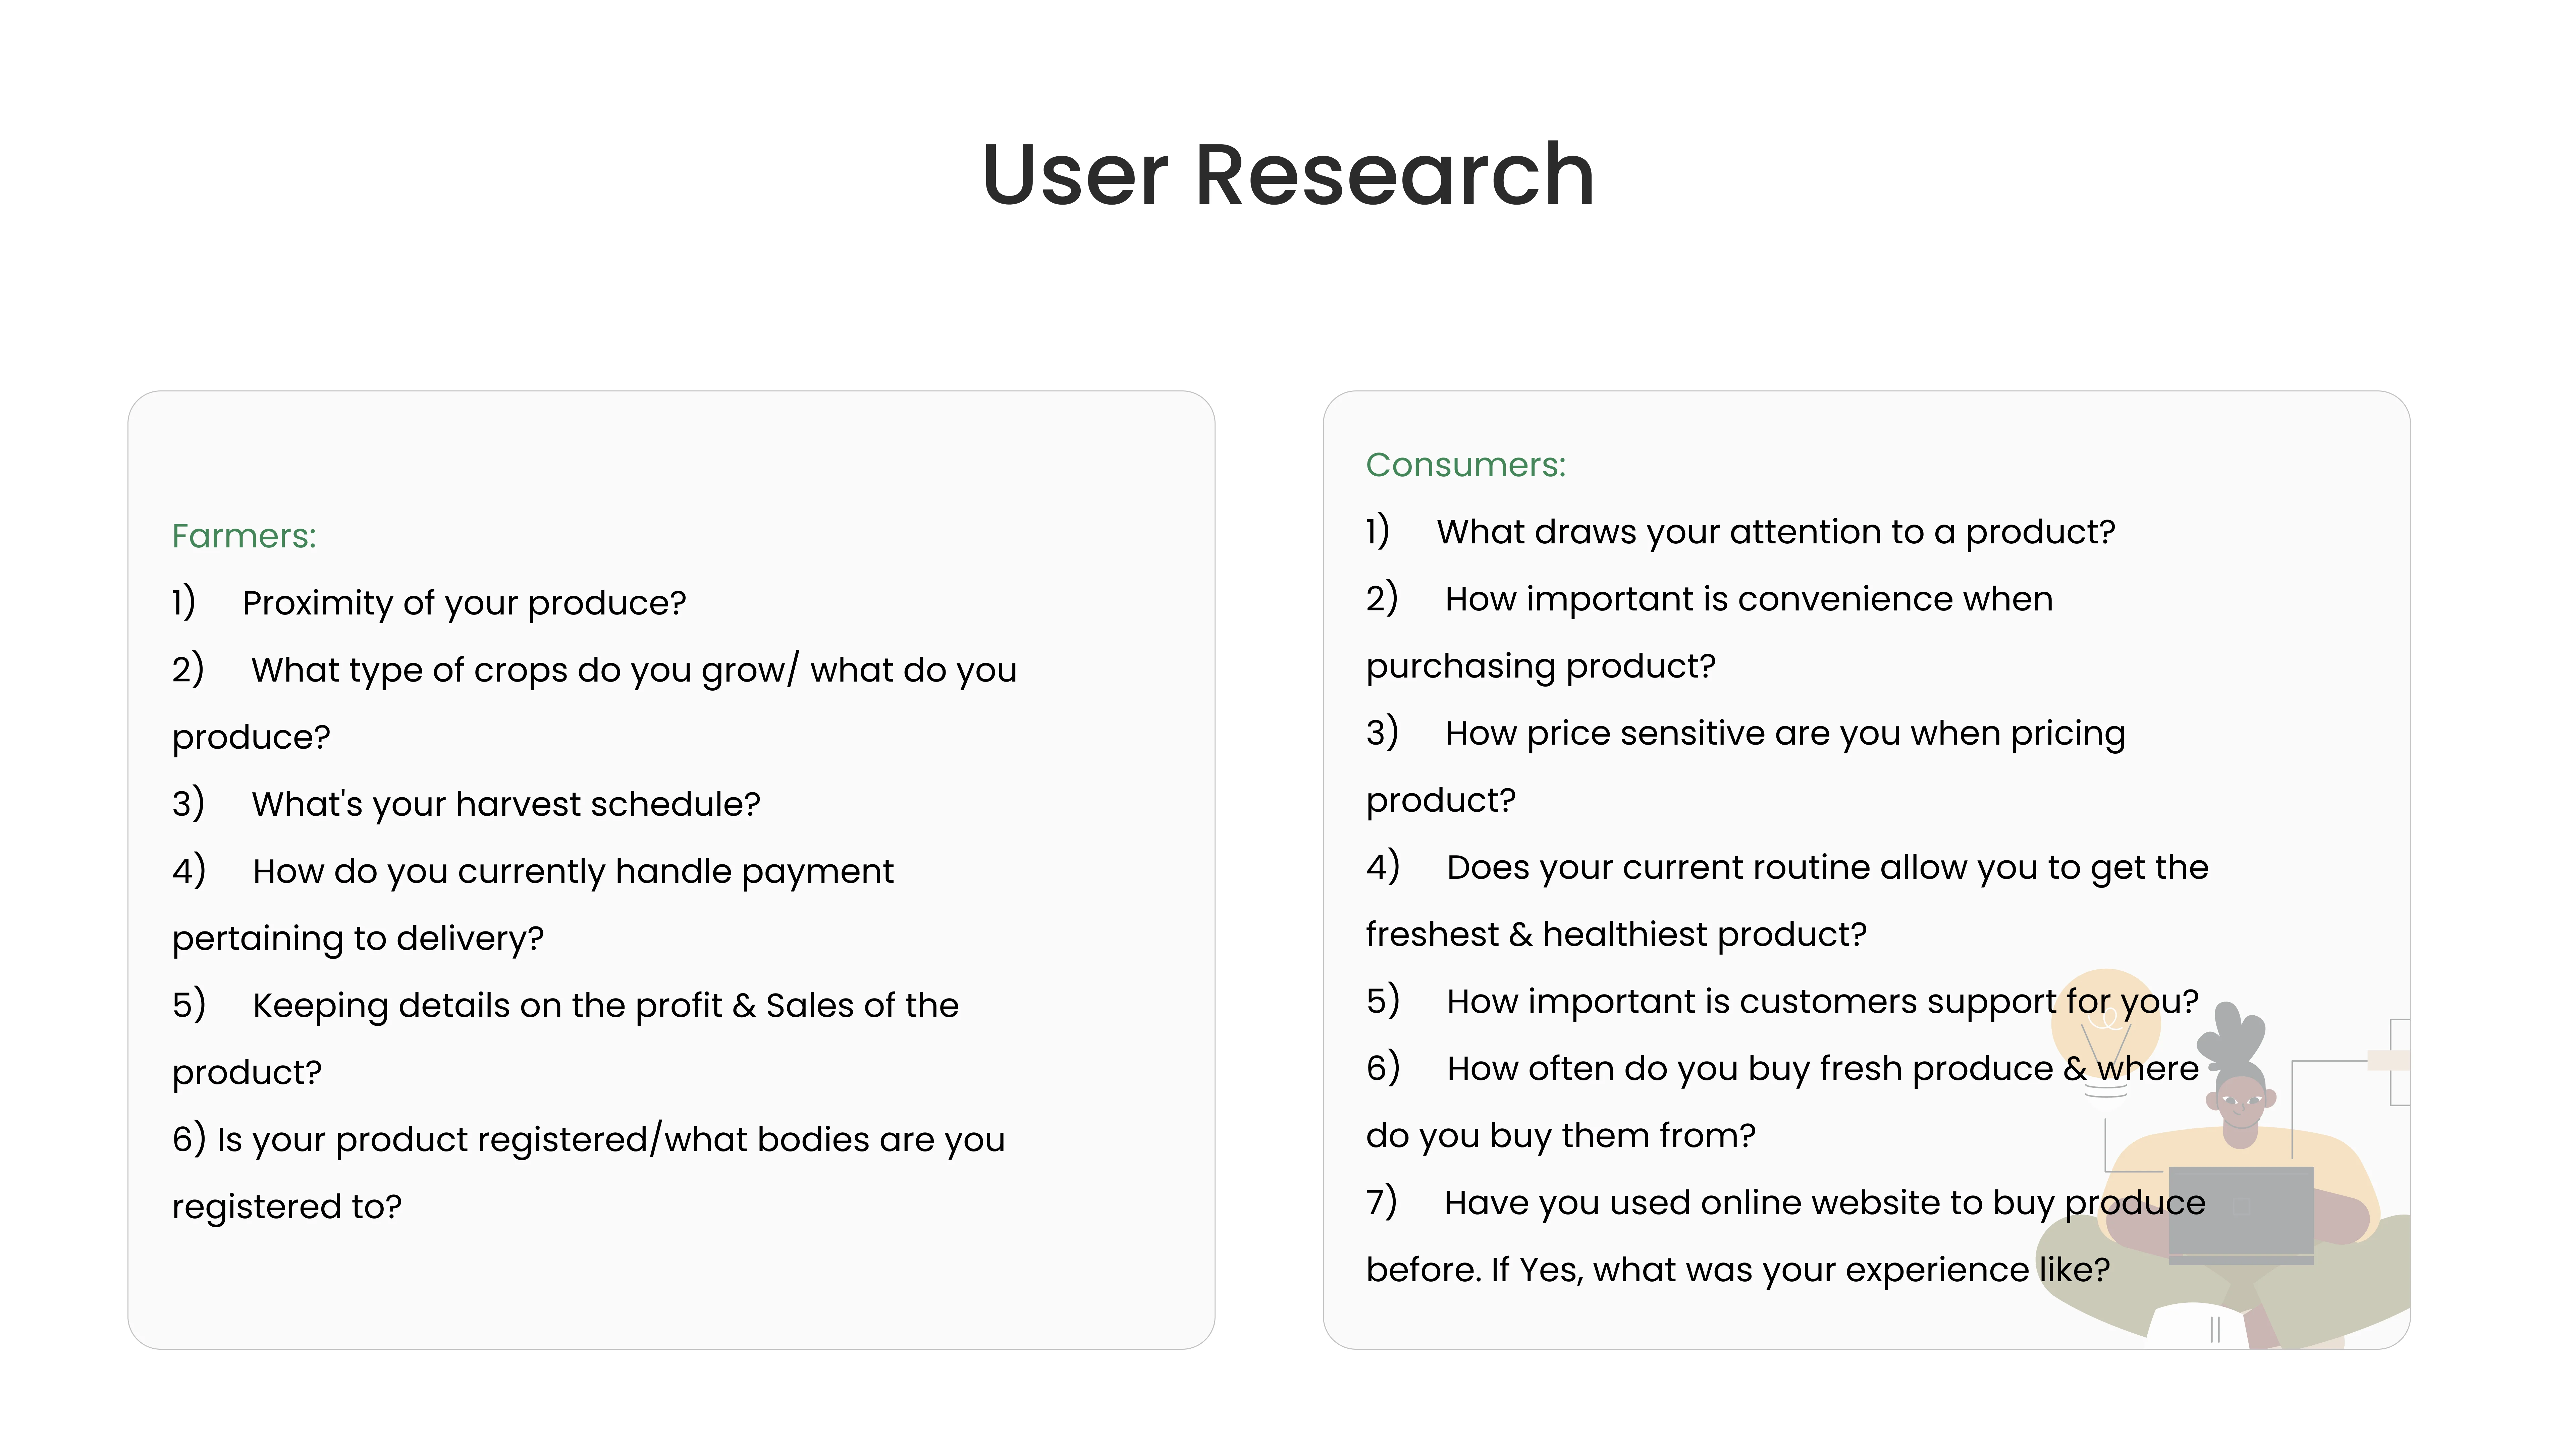The image size is (2576, 1449).
Task: Select the green "Farmers:" heading
Action: [x=244, y=536]
